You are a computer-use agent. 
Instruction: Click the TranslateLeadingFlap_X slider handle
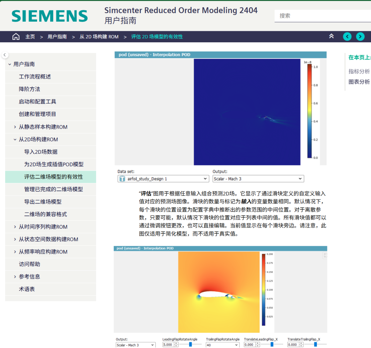(272, 345)
